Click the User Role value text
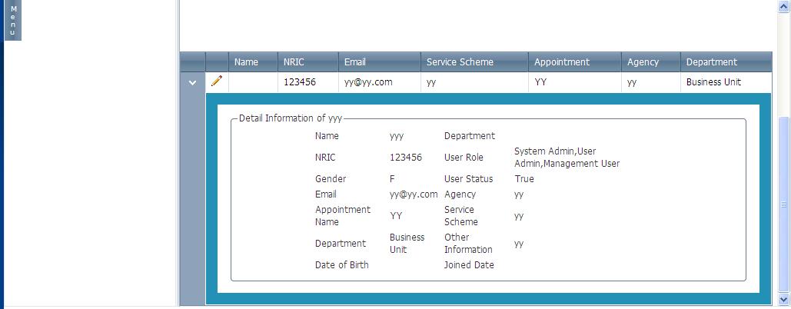Viewport: 791px width, 309px height. tap(567, 158)
